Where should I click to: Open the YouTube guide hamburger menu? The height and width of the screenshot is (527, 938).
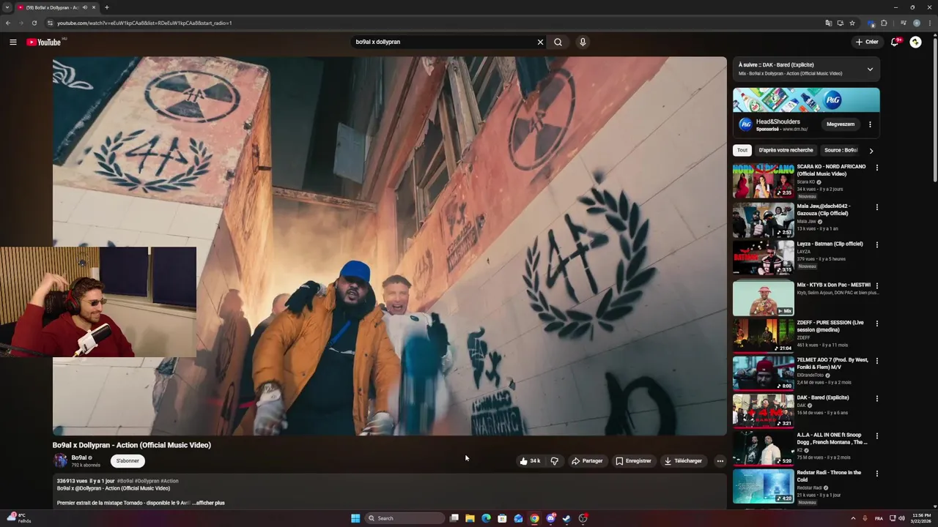[12, 42]
